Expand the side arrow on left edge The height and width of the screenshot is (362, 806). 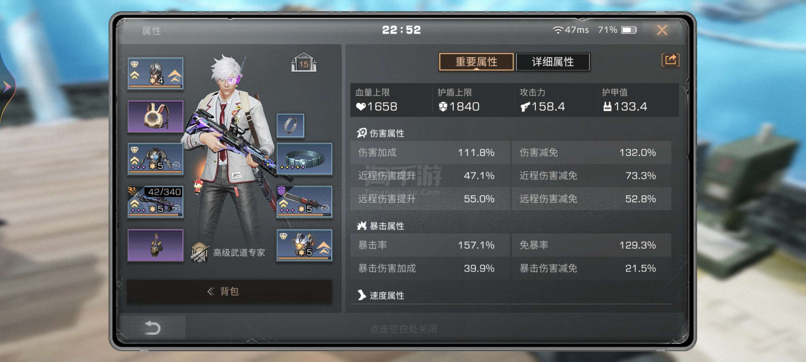coord(7,87)
